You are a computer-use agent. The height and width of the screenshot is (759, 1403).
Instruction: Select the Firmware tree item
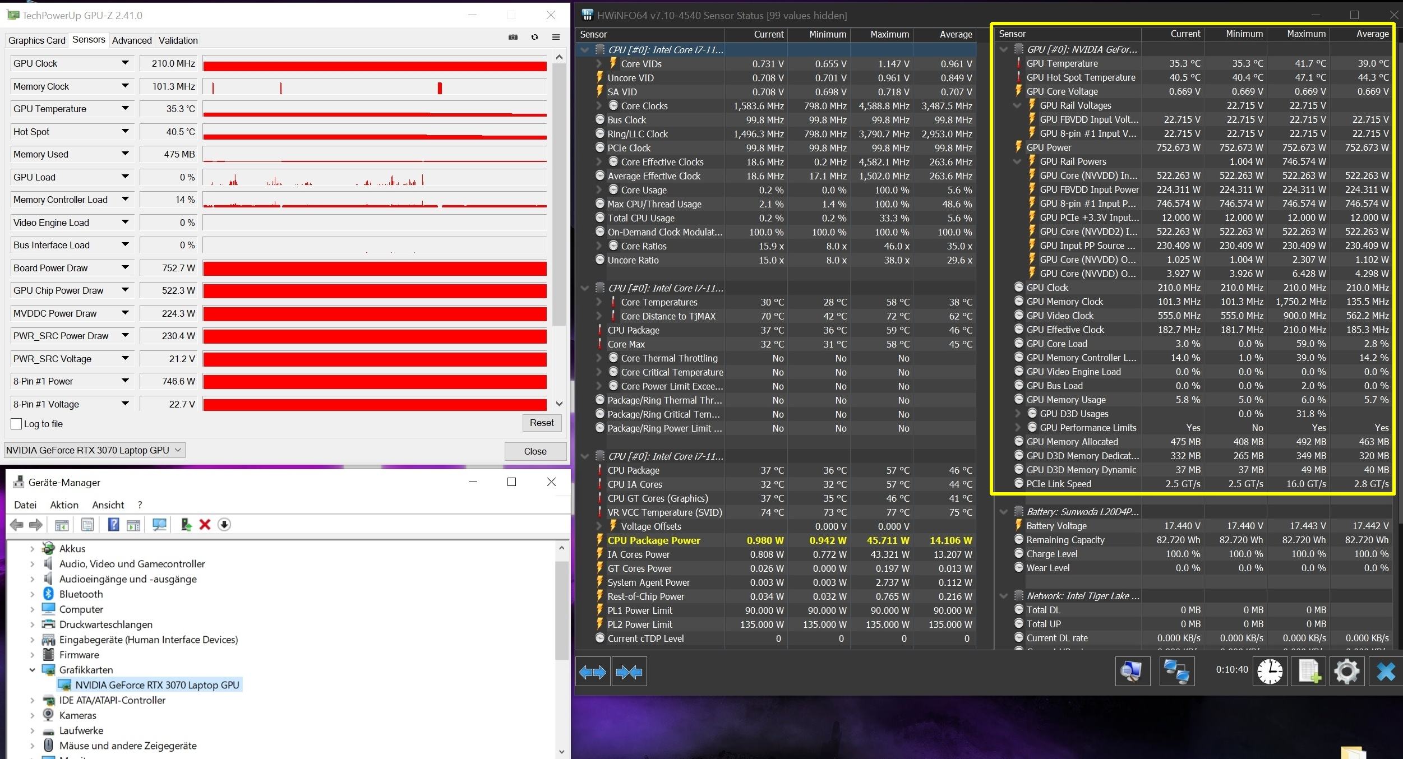point(79,654)
